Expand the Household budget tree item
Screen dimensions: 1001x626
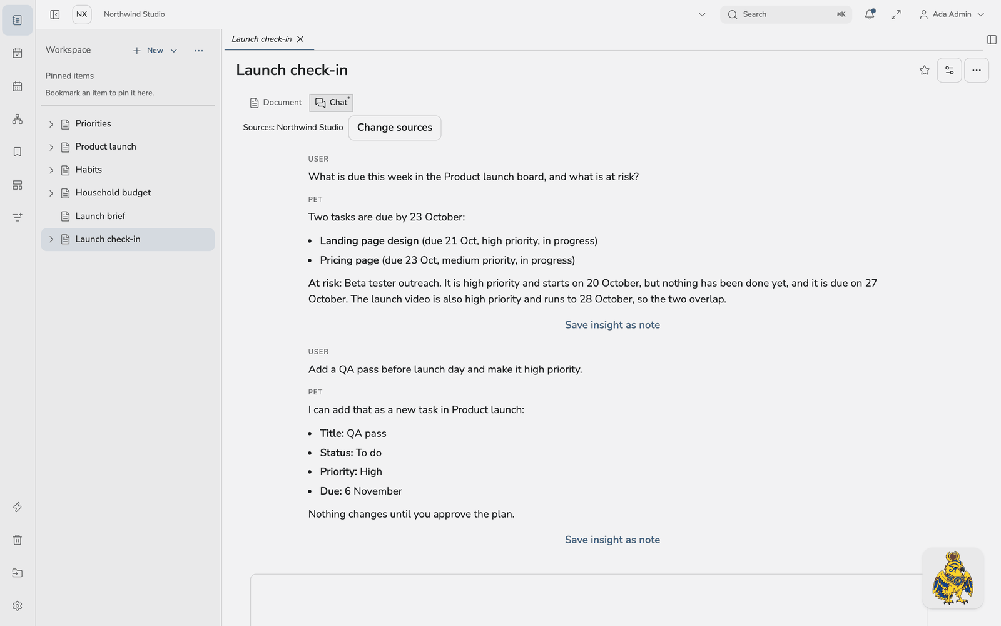pos(51,193)
